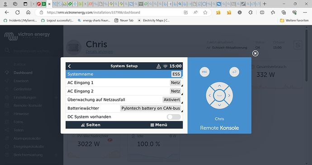Image resolution: width=312 pixels, height=165 pixels.
Task: Click the up arrow on the console D-pad
Action: [x=219, y=86]
